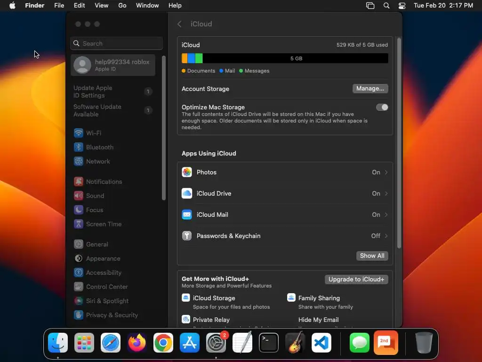Open Software Update Available notice
This screenshot has height=362, width=482.
[113, 110]
